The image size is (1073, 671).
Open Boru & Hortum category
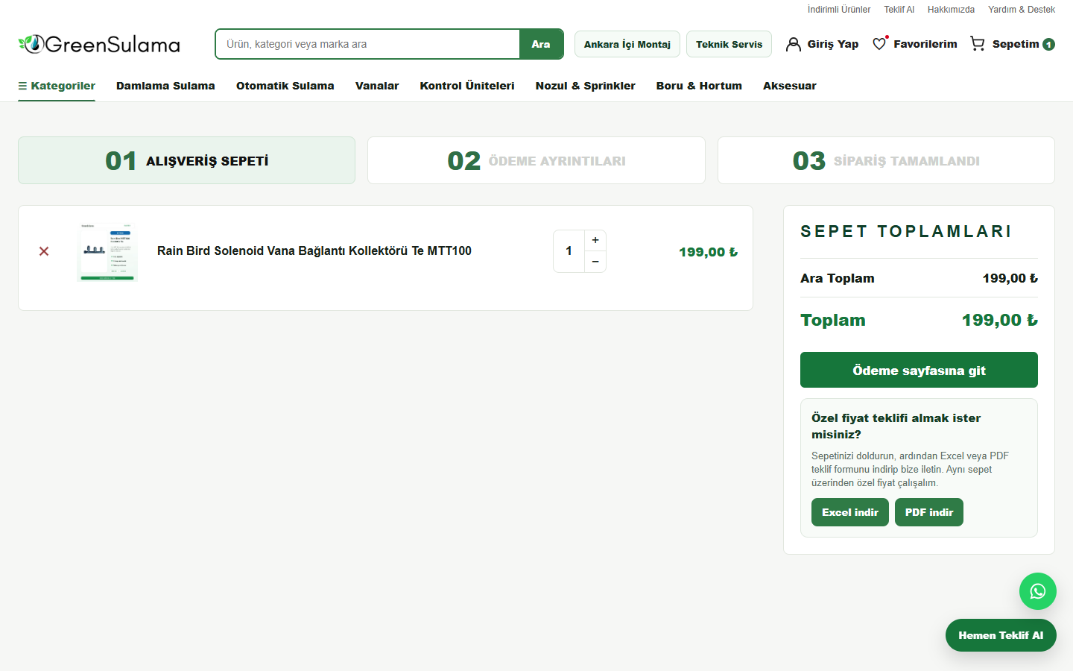pos(699,86)
